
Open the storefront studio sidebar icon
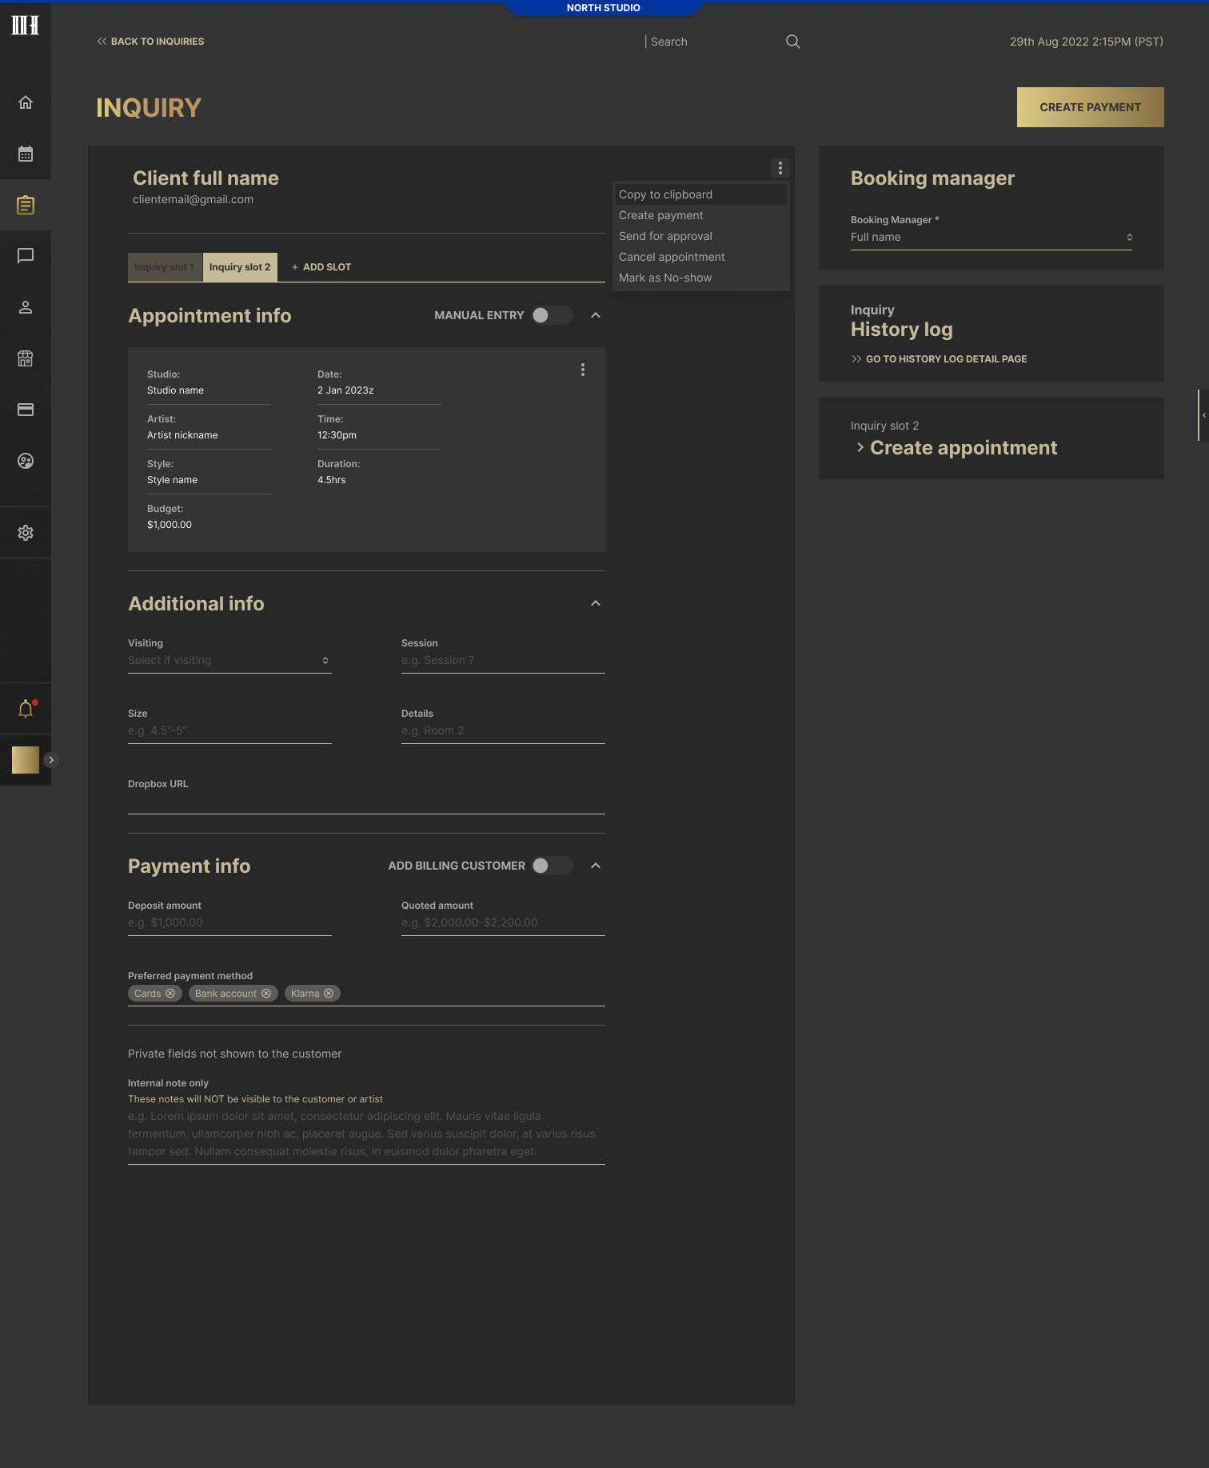[x=26, y=358]
